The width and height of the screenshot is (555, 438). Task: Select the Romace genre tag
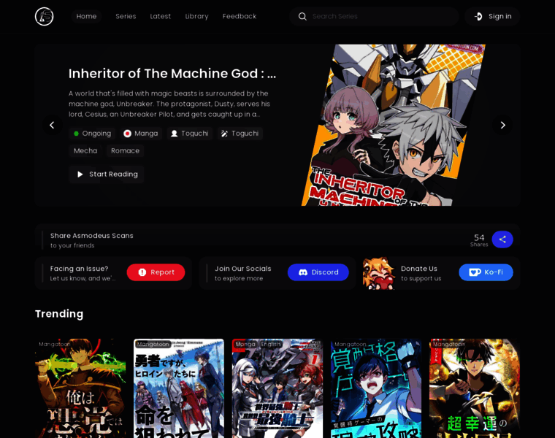[126, 150]
